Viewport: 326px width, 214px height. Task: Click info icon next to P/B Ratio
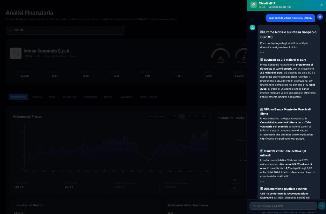pyautogui.click(x=152, y=72)
